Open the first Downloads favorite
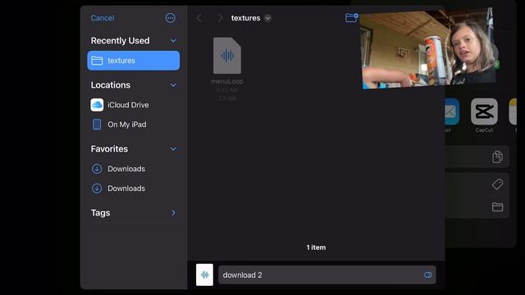The width and height of the screenshot is (525, 295). pos(133,169)
